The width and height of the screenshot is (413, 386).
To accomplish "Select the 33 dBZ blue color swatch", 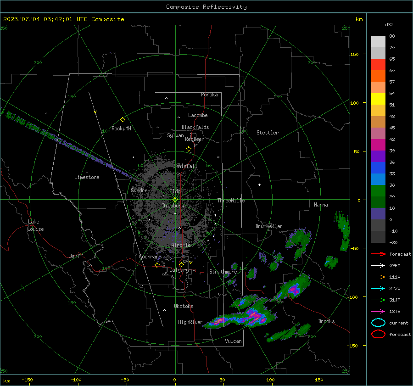I will (x=378, y=168).
